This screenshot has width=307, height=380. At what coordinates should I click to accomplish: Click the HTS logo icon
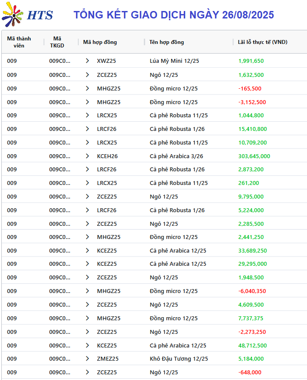12,14
